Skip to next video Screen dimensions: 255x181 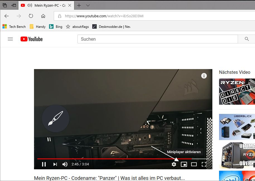[x=55, y=164]
